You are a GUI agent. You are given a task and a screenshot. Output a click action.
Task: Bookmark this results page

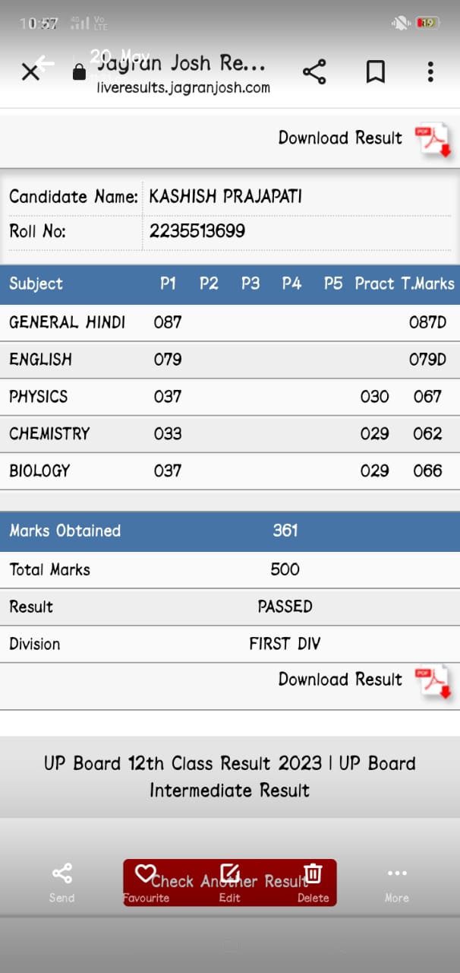(375, 72)
